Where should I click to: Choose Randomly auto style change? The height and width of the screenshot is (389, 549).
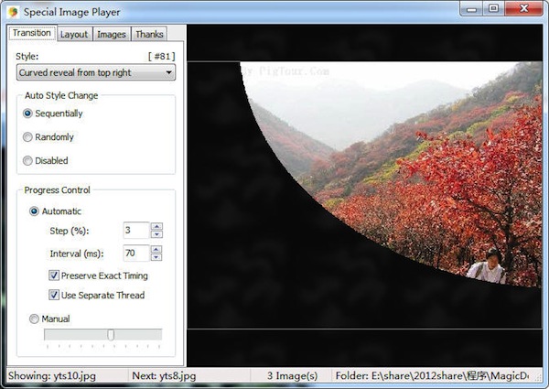click(28, 137)
